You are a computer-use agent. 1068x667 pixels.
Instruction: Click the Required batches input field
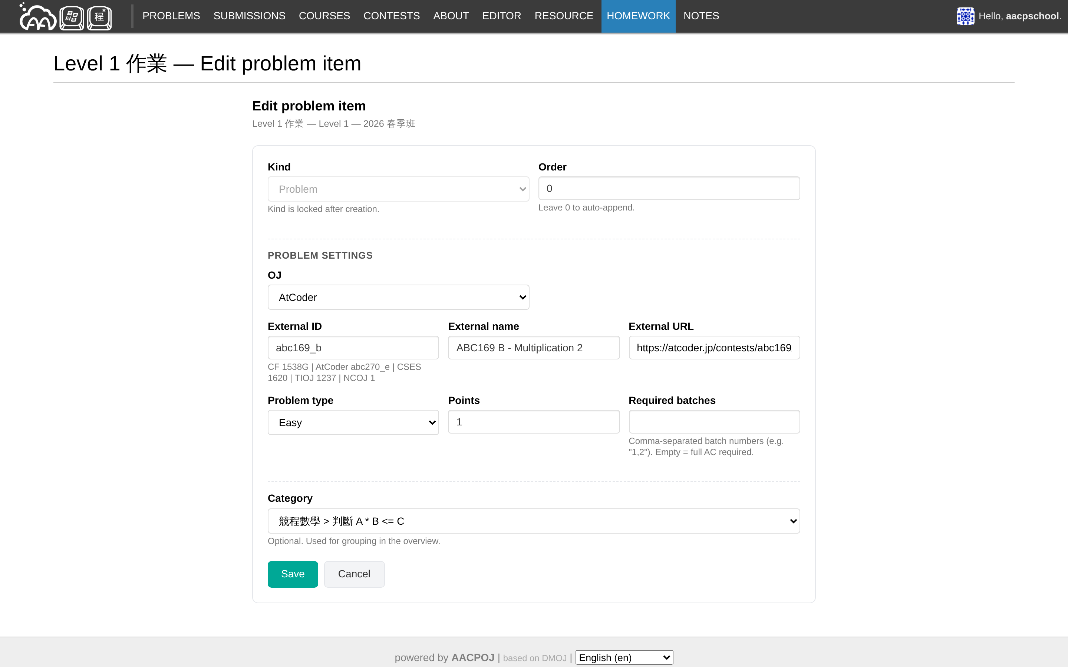[713, 422]
